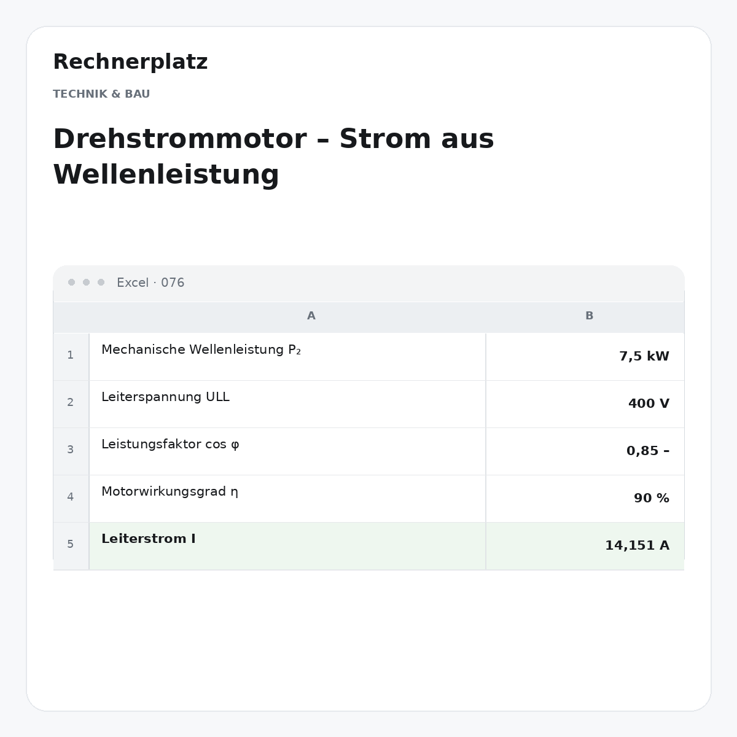Click the Excel · 076 window title
The image size is (737, 737).
150,283
